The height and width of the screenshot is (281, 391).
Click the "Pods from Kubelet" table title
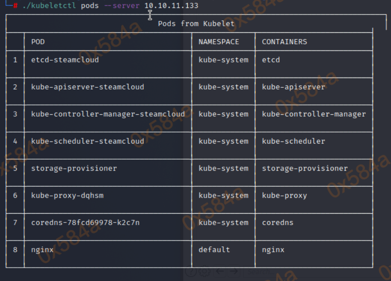coord(196,23)
